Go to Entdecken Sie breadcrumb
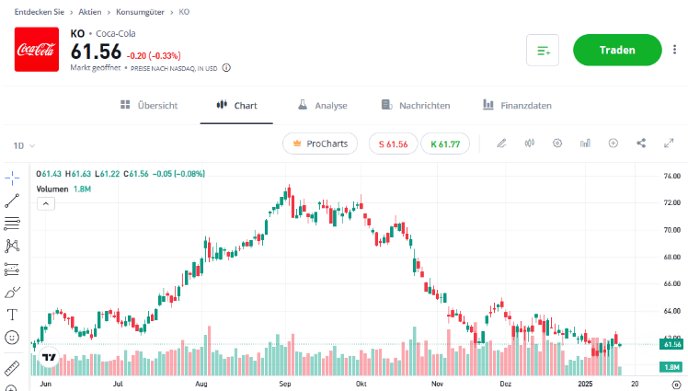The width and height of the screenshot is (688, 391). point(39,12)
